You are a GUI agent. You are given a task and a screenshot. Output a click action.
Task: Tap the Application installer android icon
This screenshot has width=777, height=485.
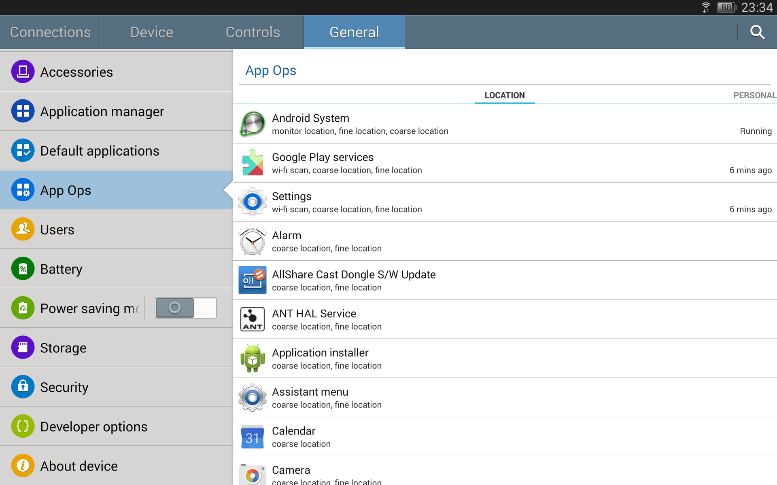coord(253,358)
